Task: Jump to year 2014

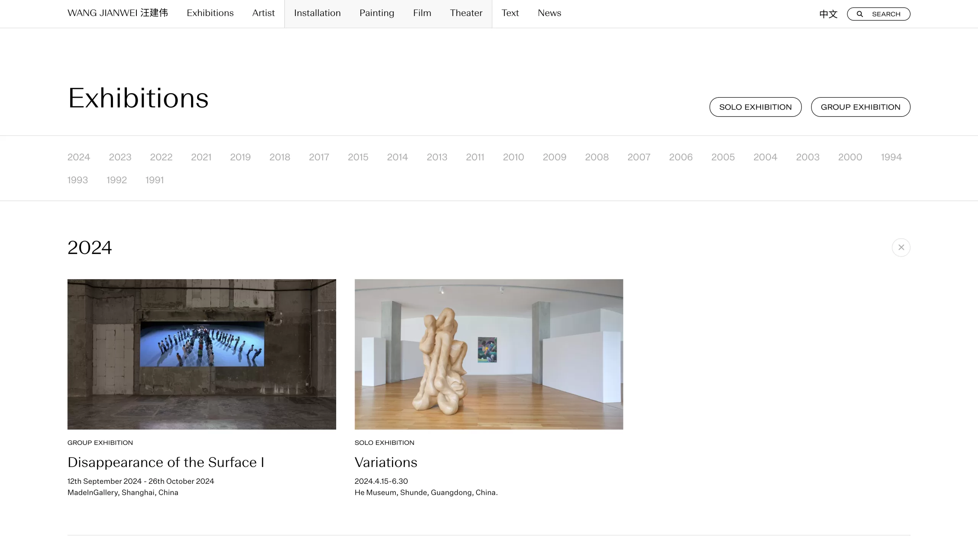Action: pos(397,157)
